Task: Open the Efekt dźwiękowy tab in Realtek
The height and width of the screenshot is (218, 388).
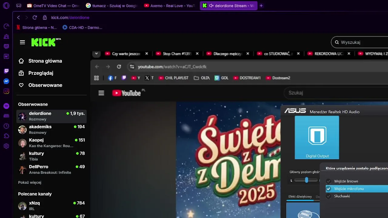Action: click(300, 197)
